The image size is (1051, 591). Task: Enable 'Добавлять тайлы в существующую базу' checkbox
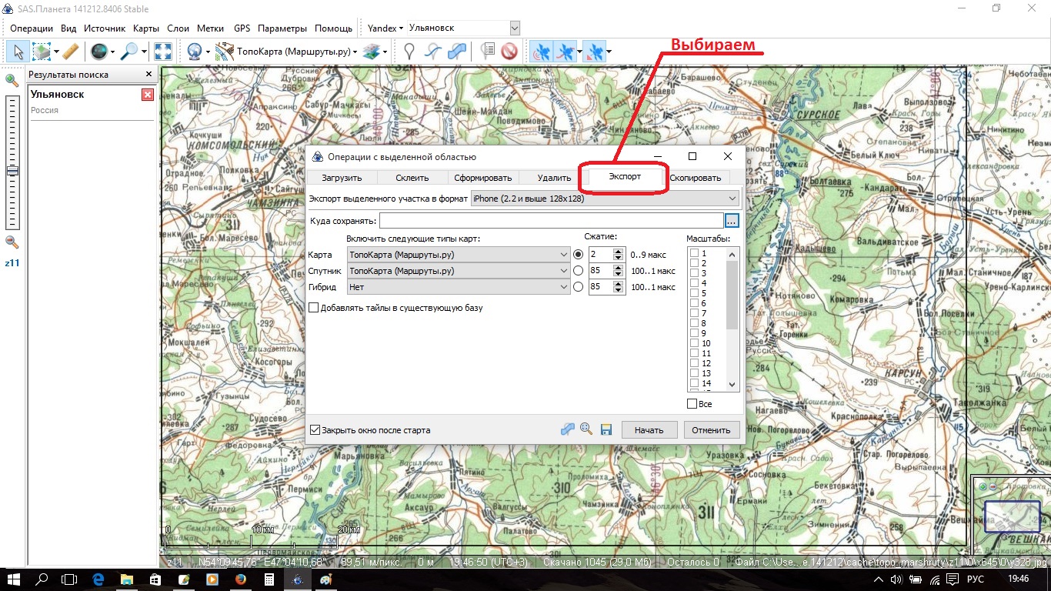[x=314, y=308]
